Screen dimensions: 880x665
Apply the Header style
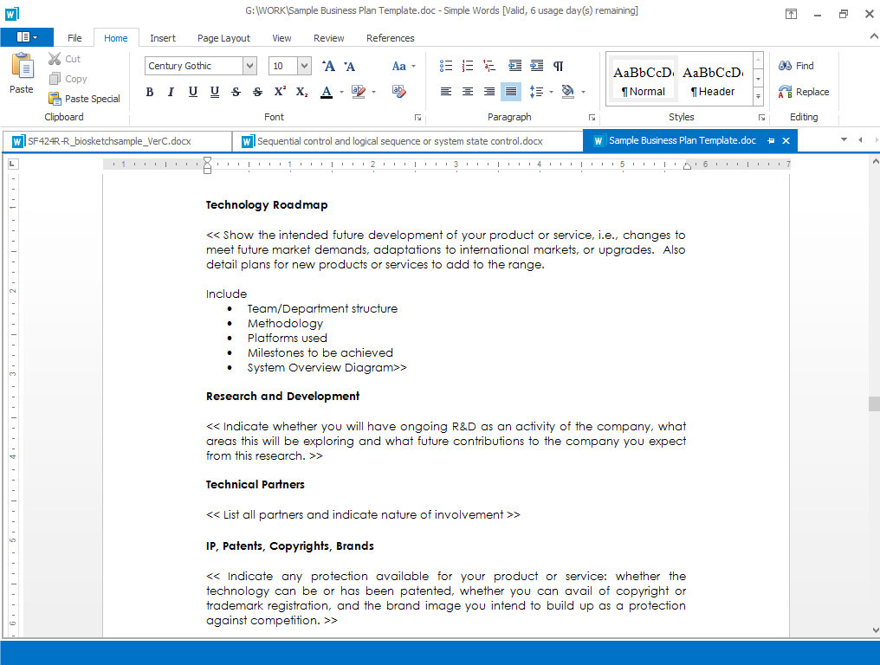click(x=713, y=80)
